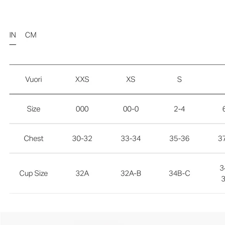Click the Vuori header cell
Image resolution: width=225 pixels, height=225 pixels.
click(34, 80)
